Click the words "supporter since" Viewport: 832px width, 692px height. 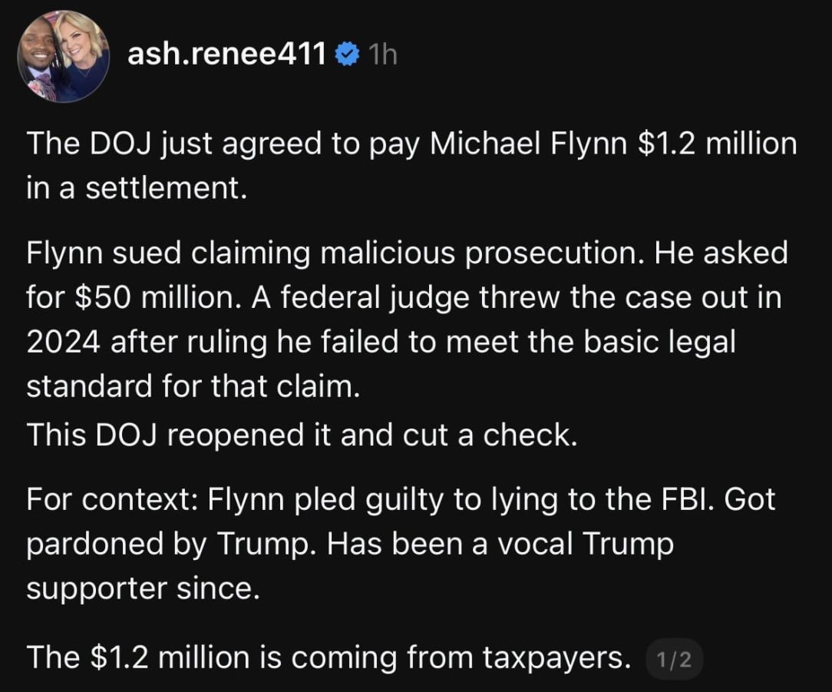tap(140, 588)
